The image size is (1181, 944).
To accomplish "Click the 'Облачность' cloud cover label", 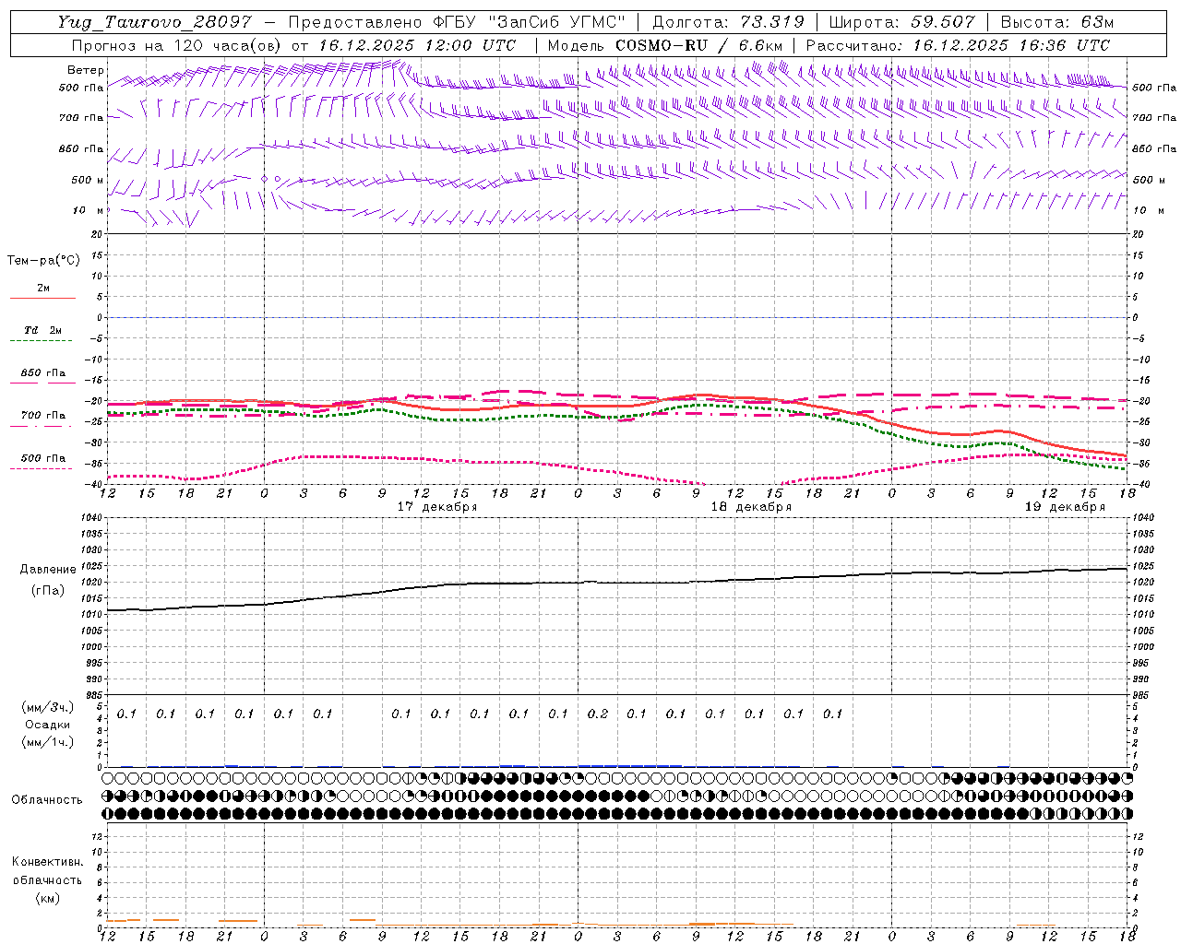I will (x=47, y=800).
